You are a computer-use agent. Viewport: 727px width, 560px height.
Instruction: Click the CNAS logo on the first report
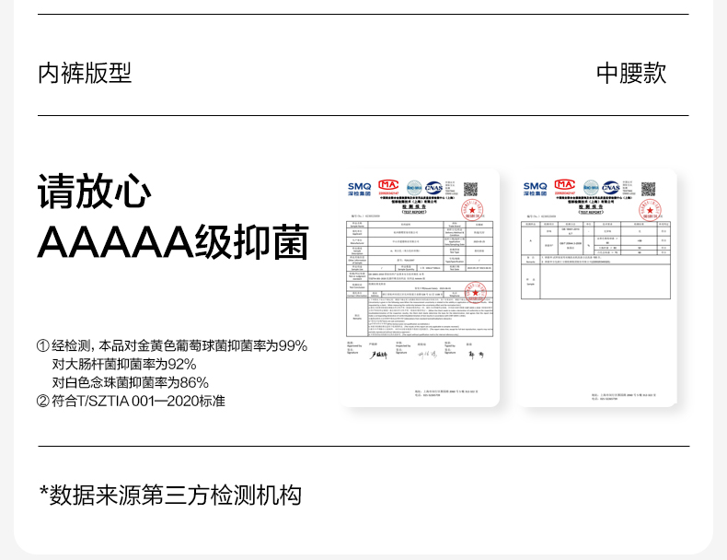click(436, 188)
